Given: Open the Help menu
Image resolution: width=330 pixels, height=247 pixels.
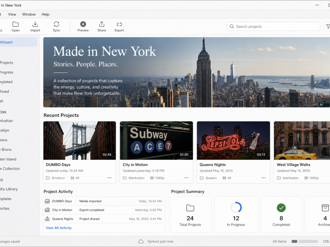Looking at the screenshot, I should tap(45, 14).
